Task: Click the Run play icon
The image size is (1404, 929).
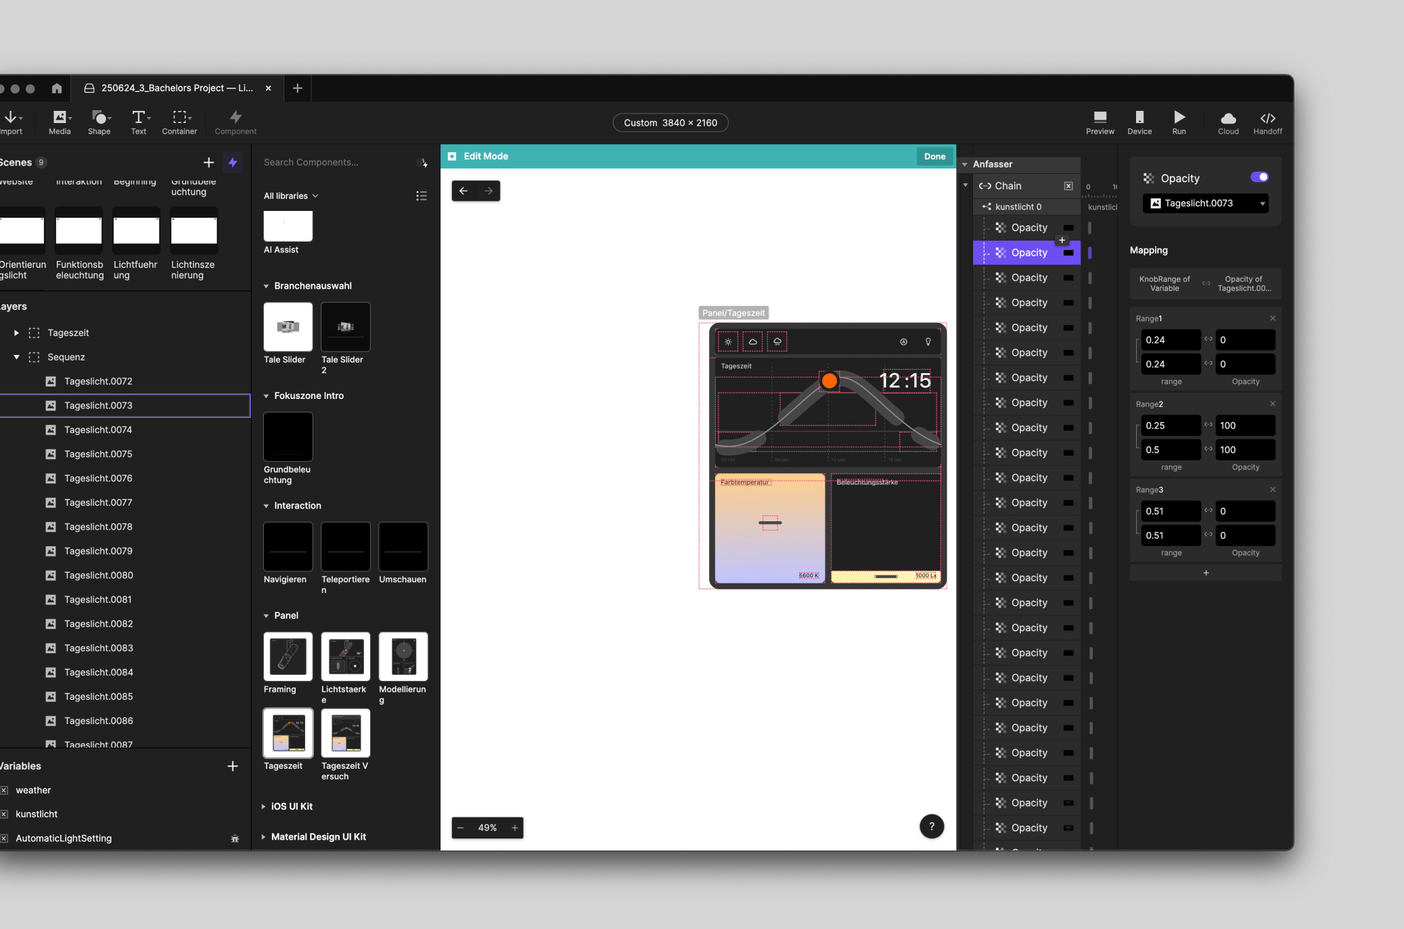Action: click(1179, 118)
